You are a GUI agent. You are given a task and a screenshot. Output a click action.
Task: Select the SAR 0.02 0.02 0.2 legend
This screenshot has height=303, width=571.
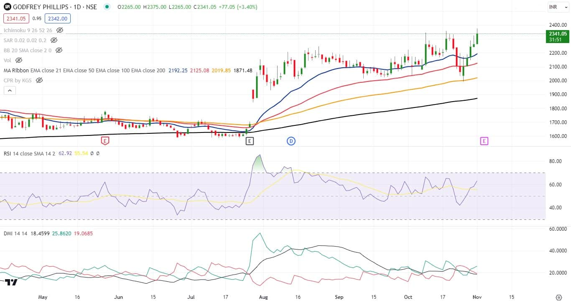(25, 40)
